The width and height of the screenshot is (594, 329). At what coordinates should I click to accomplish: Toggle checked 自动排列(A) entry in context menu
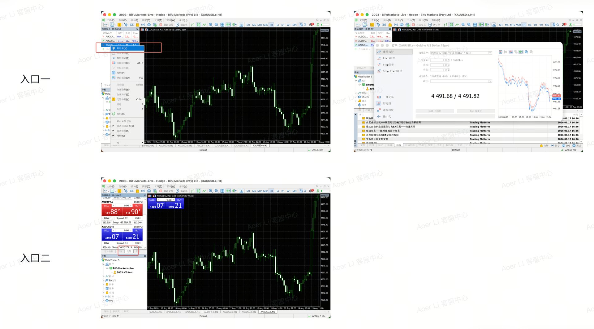point(127,131)
